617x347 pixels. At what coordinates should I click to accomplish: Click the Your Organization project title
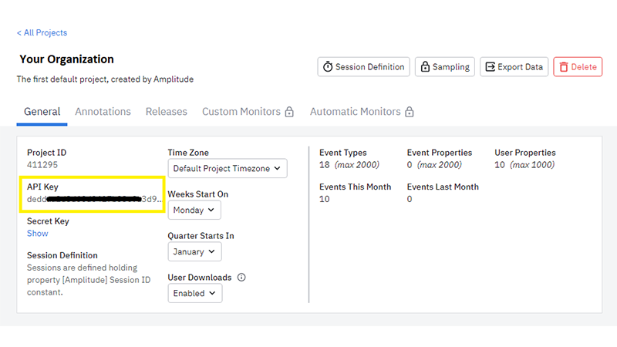tap(66, 59)
